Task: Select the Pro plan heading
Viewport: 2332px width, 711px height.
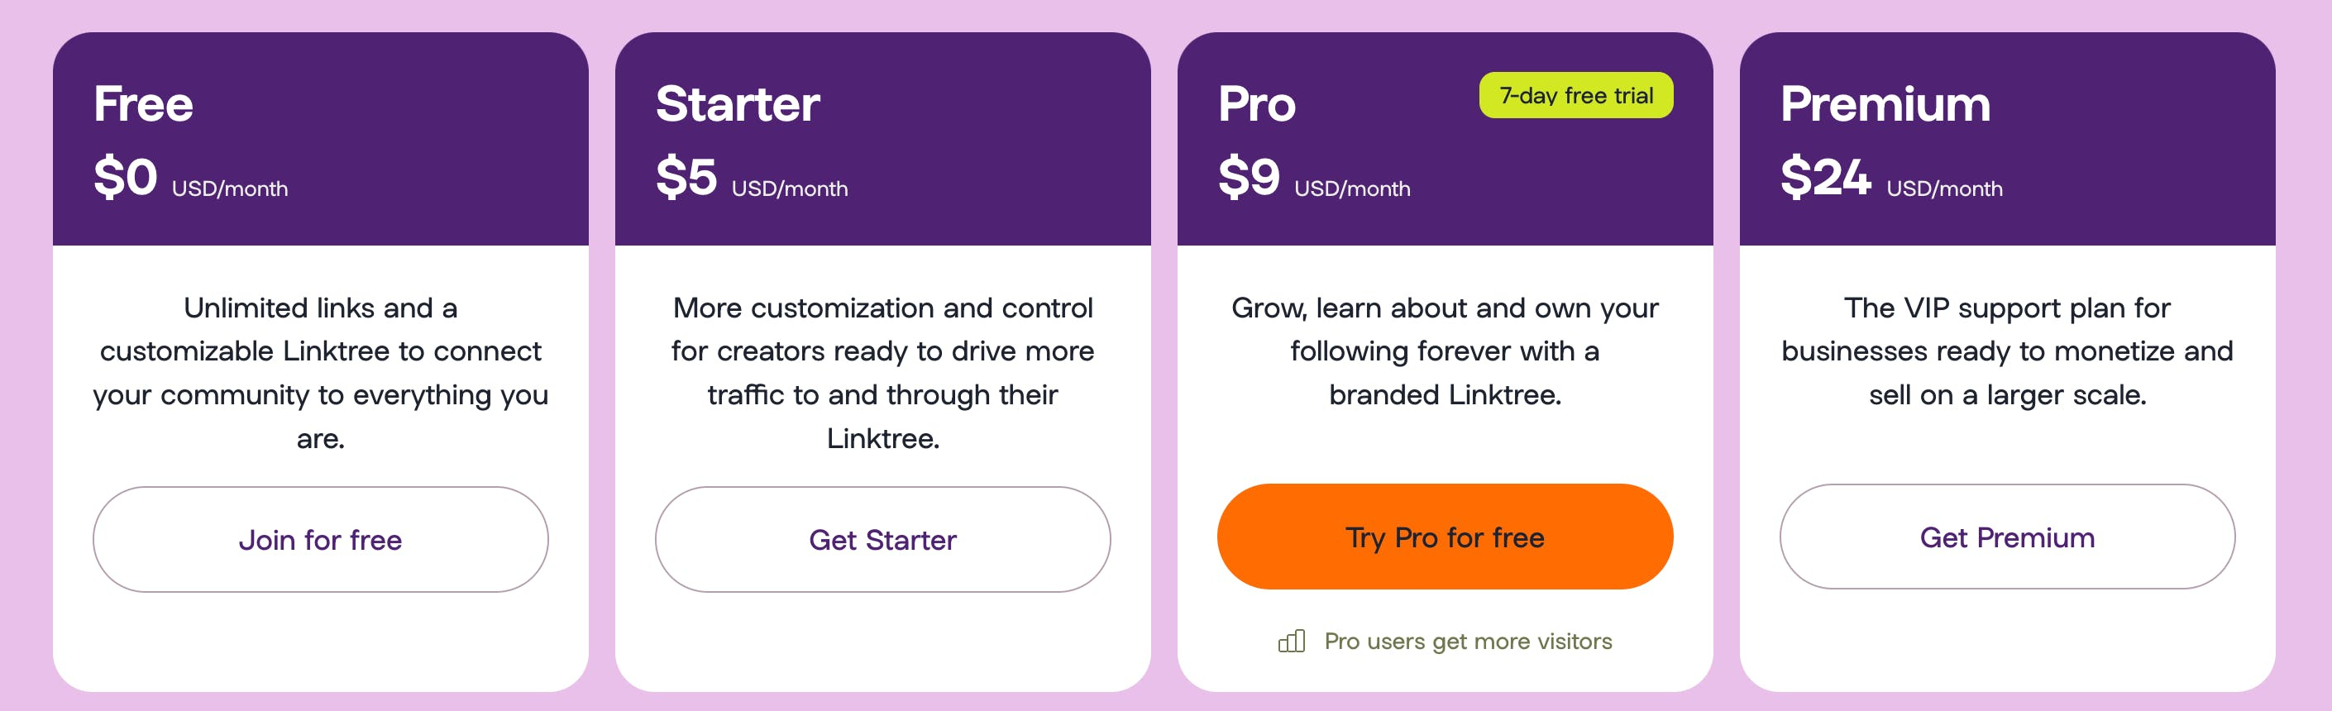Action: (x=1258, y=104)
